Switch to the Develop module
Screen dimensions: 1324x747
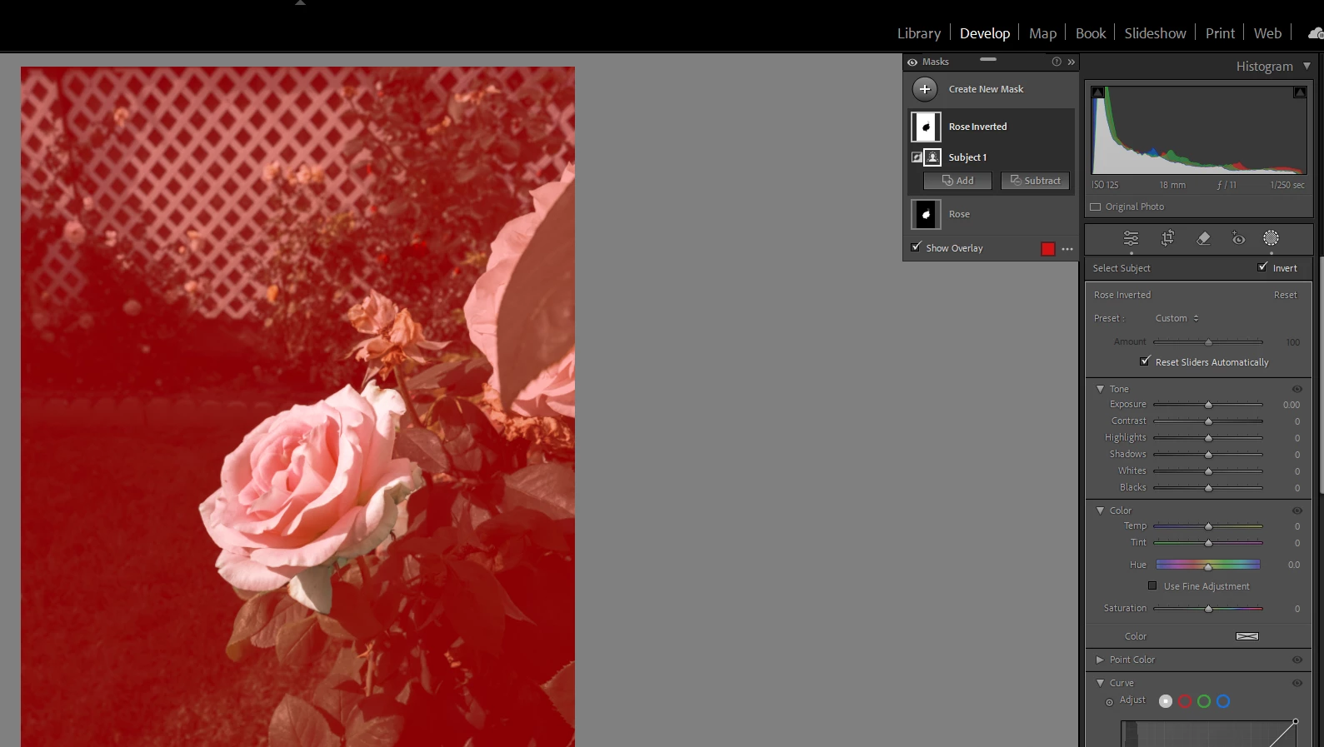pos(985,33)
